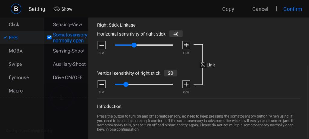Choose the Auxiliary-Shoot option
This screenshot has height=139, width=309.
pos(69,64)
